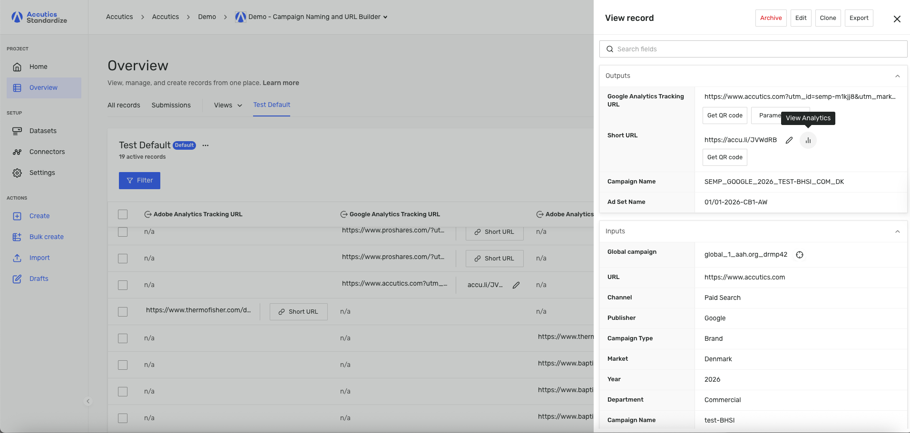Switch to the Submissions tab
This screenshot has width=910, height=433.
pyautogui.click(x=171, y=106)
